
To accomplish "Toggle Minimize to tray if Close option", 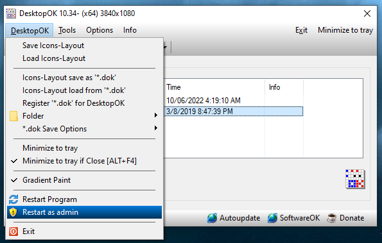I will click(x=84, y=161).
